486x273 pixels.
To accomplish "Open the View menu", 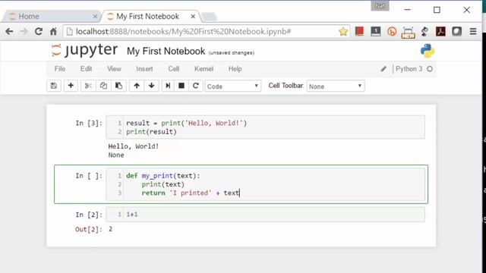I will pos(115,69).
